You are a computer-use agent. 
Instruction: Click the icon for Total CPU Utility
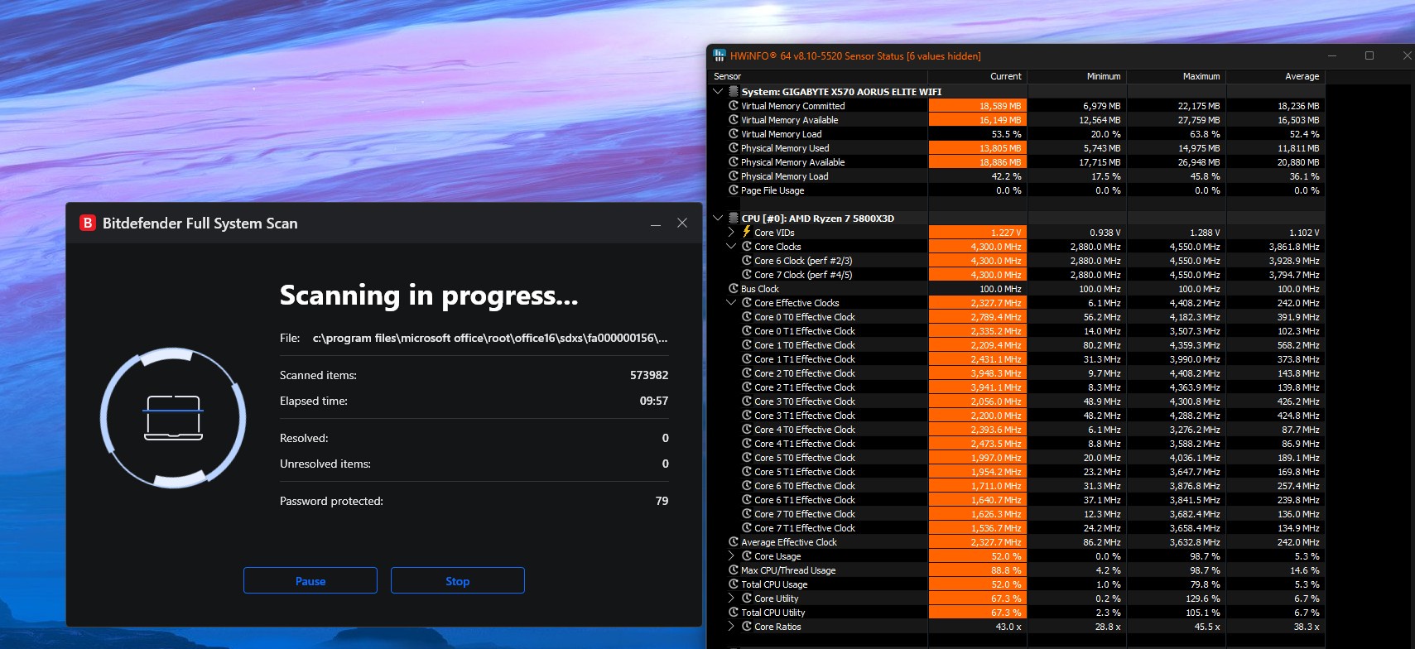point(733,612)
